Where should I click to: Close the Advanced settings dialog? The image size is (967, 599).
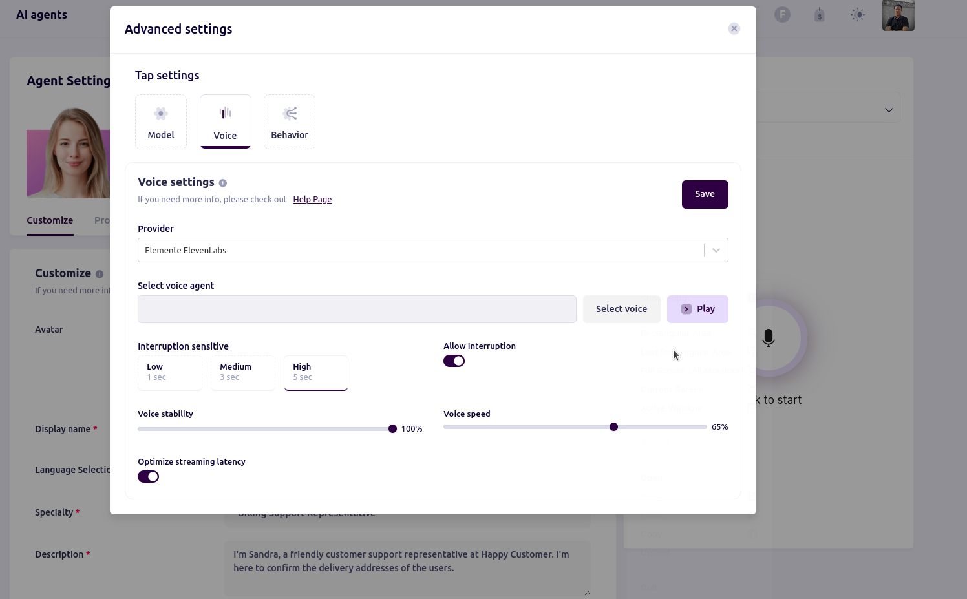(x=734, y=28)
